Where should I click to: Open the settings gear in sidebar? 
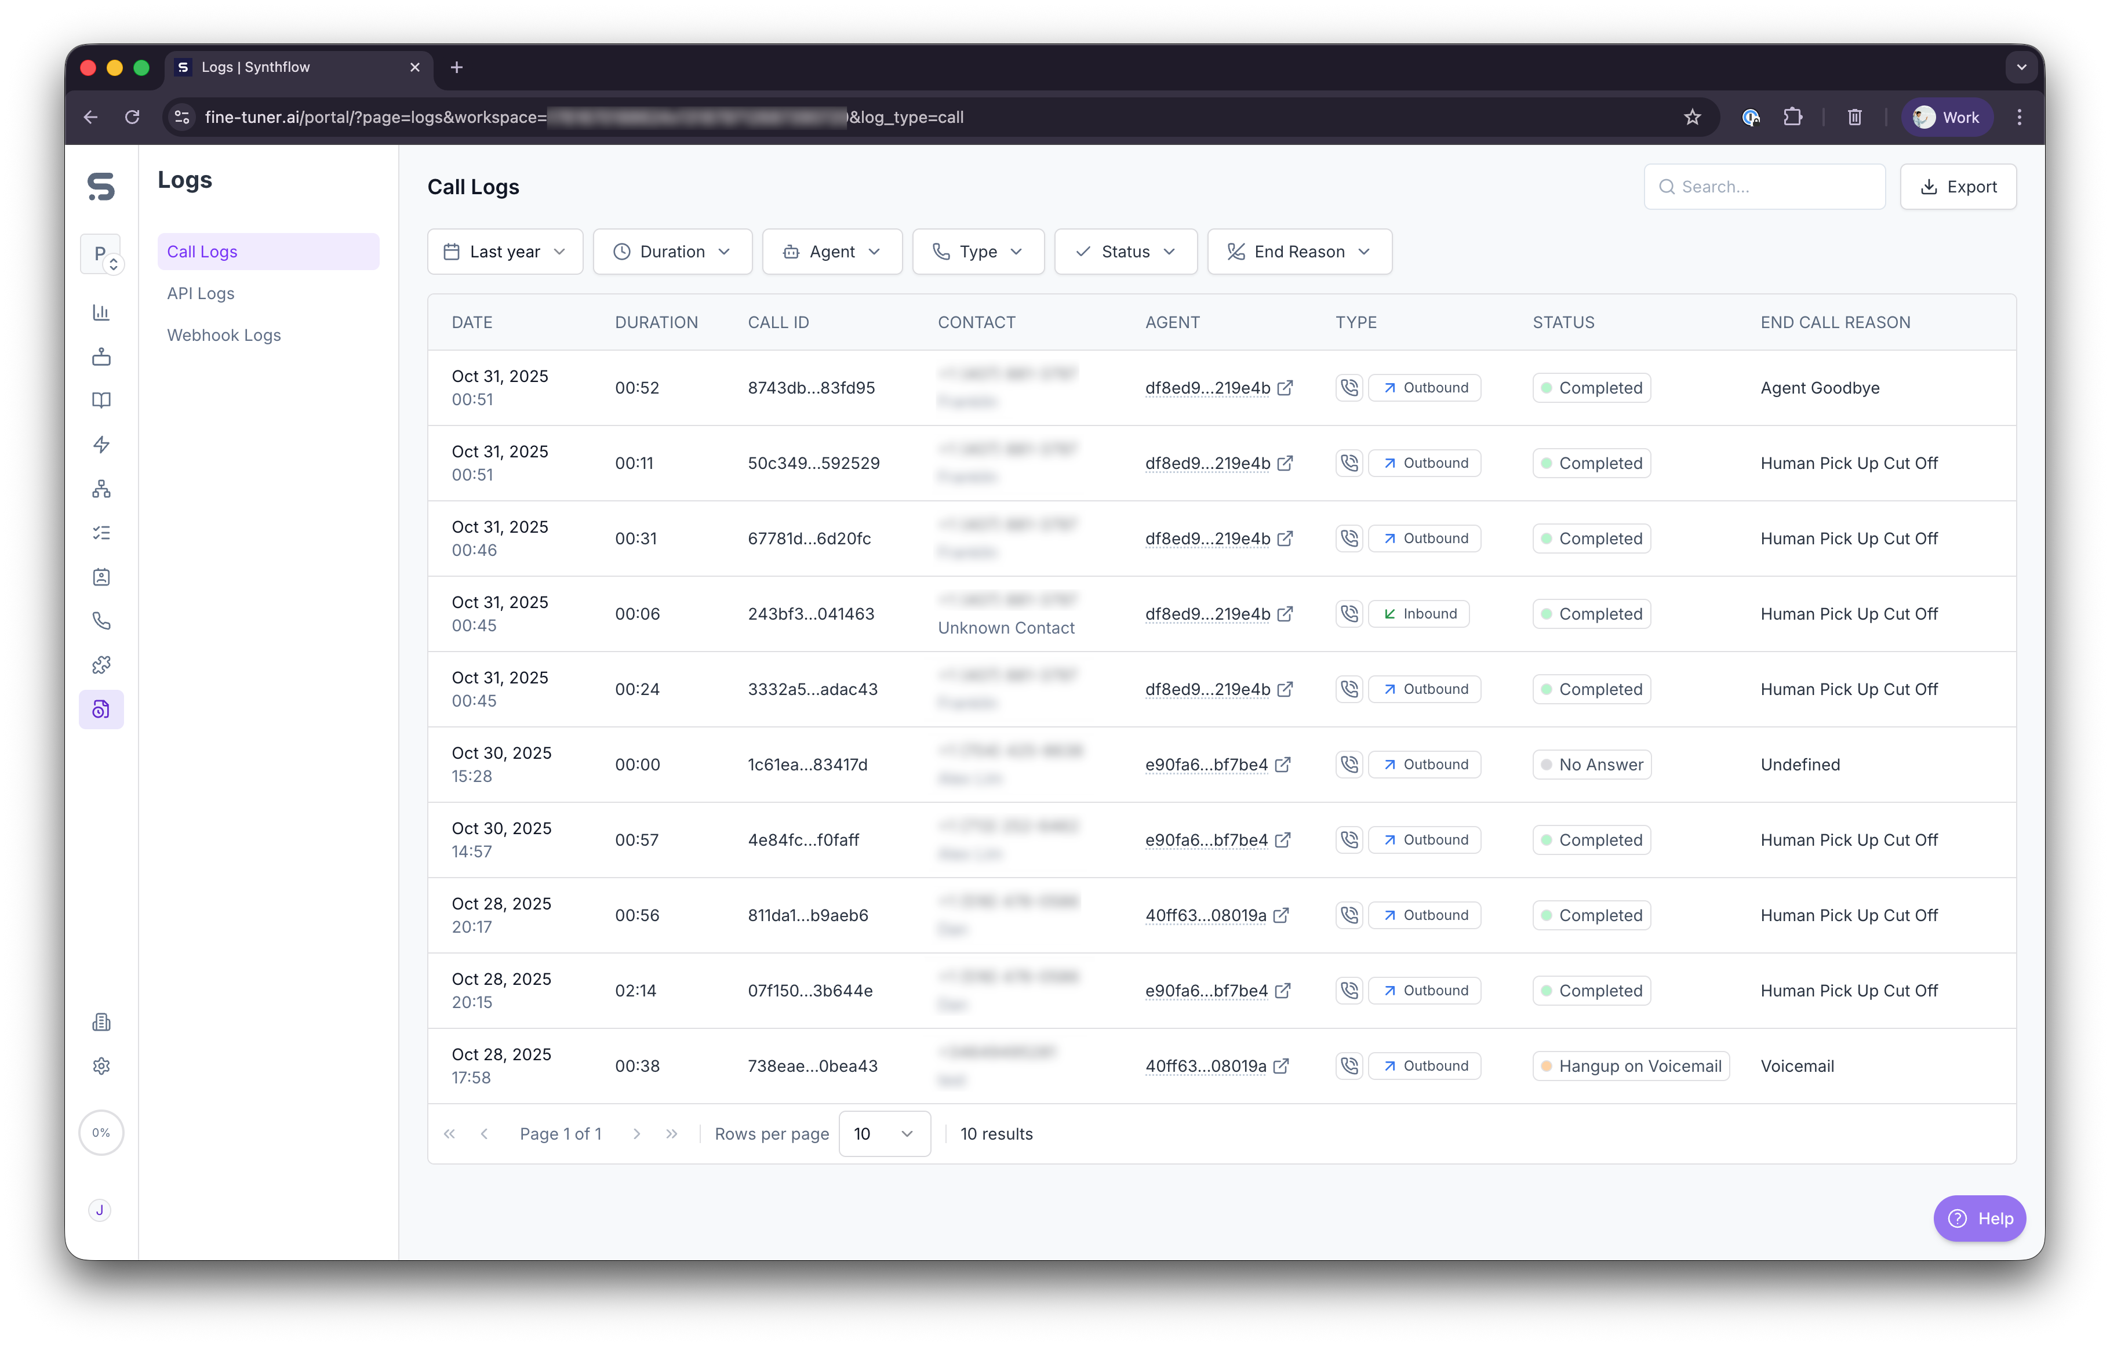tap(101, 1067)
